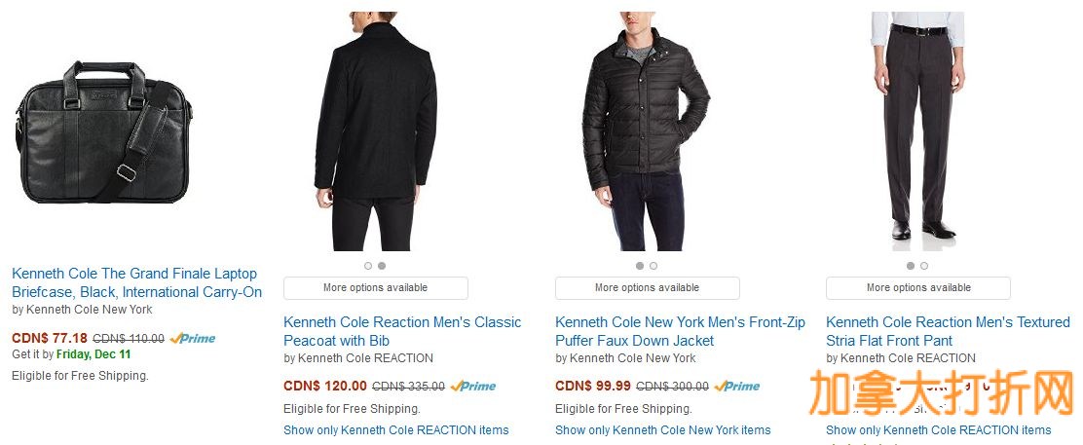Select the first image dot under the peacoat
Screen dimensions: 1083x445
pos(368,266)
